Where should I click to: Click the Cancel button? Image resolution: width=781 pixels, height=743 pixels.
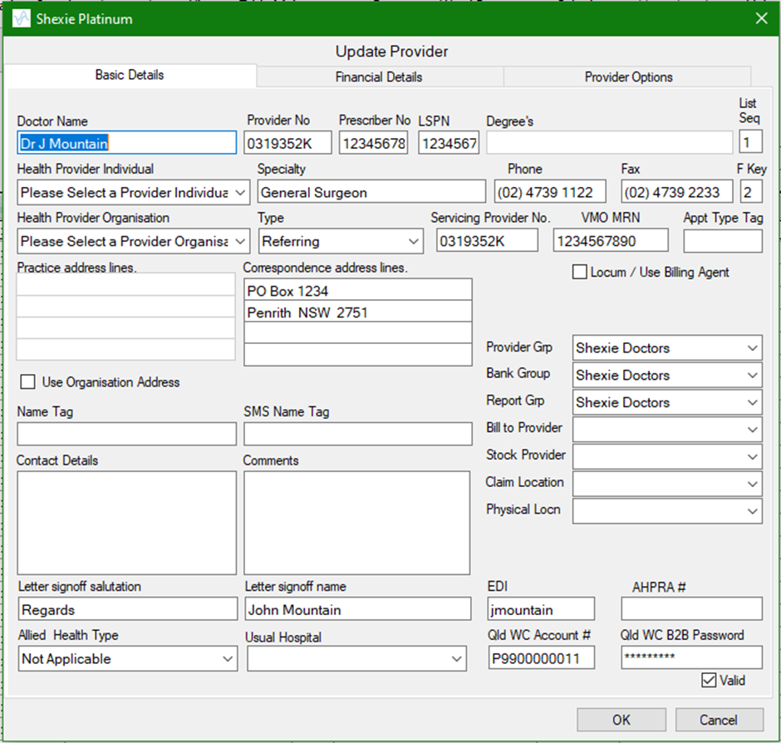(720, 720)
